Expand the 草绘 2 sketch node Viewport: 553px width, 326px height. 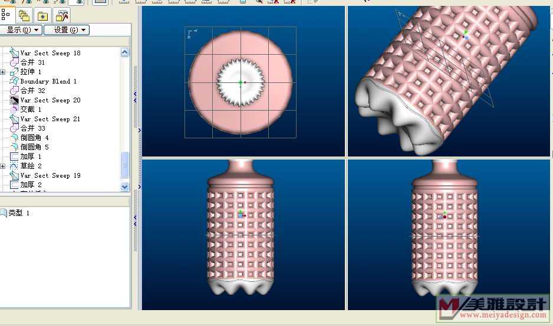coord(2,166)
